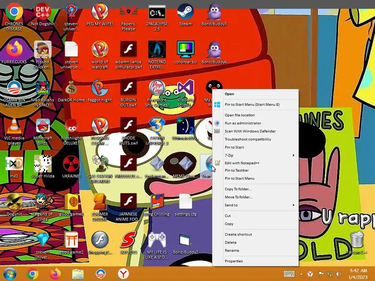Choose Rename in the context menu
The height and width of the screenshot is (281, 375).
[255, 251]
